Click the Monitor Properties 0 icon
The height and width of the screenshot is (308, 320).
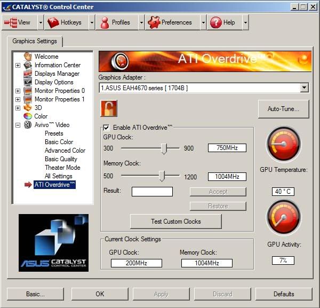pyautogui.click(x=28, y=91)
